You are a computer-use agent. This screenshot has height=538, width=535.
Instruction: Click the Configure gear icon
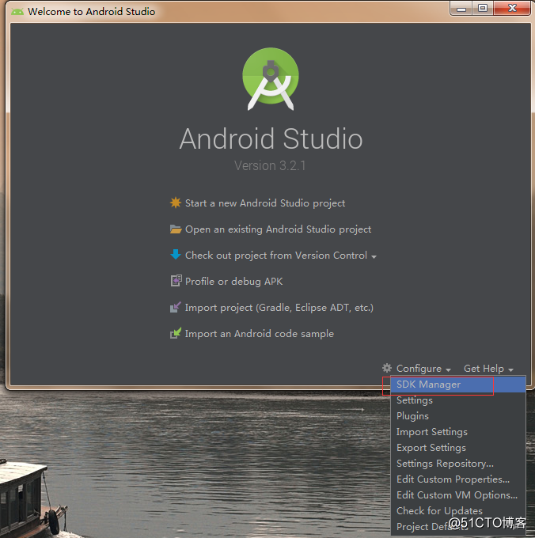387,368
